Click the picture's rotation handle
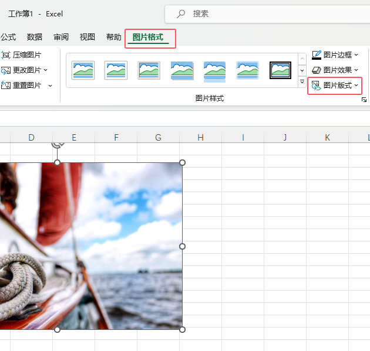370x351 pixels. point(58,145)
